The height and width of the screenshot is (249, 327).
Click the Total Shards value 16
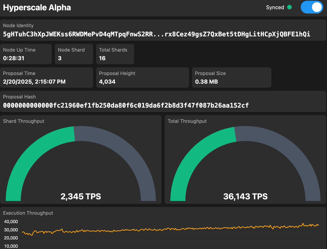point(102,58)
